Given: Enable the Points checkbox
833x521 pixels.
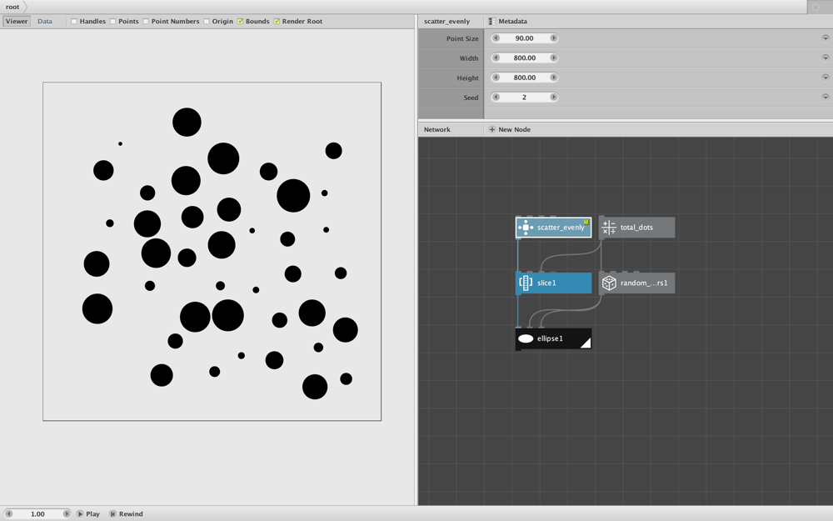Looking at the screenshot, I should [112, 22].
